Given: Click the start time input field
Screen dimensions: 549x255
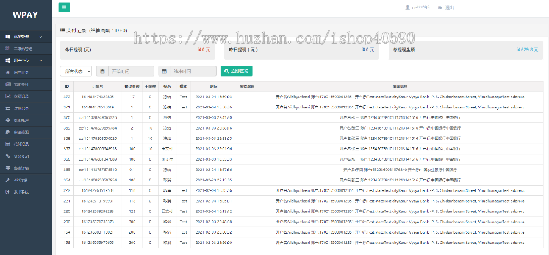Looking at the screenshot, I should [x=131, y=71].
